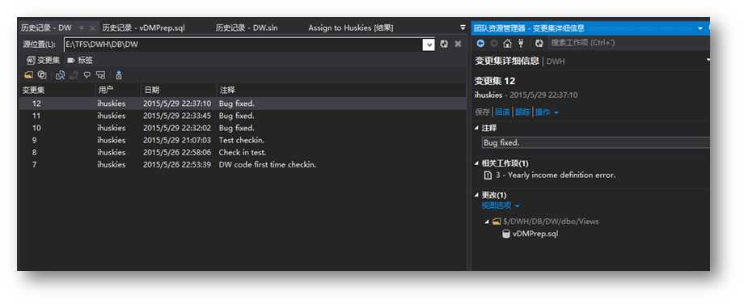
Task: Switch to Assign to Huskies [结果] tab
Action: (351, 28)
